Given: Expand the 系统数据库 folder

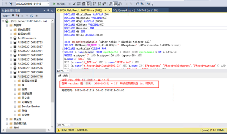Looking at the screenshot, I should coord(11,30).
